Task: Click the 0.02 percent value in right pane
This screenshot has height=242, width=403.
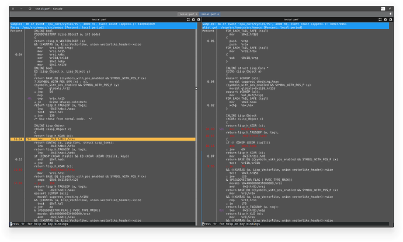Action: click(211, 105)
